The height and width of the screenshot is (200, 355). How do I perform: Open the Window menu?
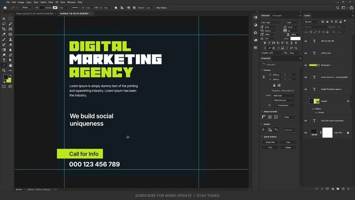(x=72, y=2)
